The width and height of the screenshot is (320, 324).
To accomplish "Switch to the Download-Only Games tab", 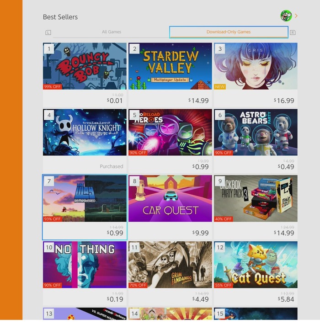I will click(x=229, y=32).
